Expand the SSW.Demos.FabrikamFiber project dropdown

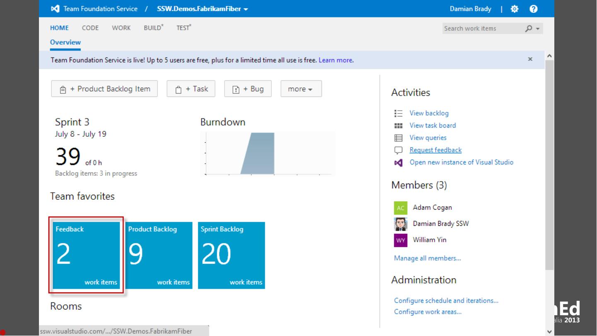click(246, 9)
